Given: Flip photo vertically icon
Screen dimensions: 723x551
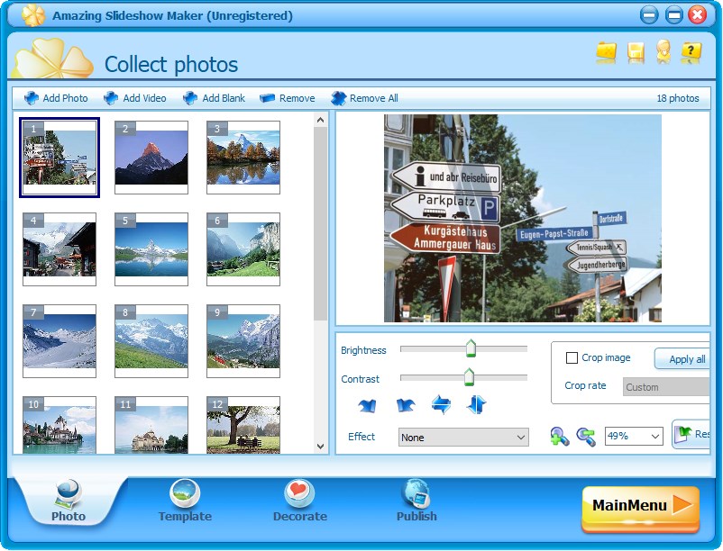Looking at the screenshot, I should click(x=476, y=404).
